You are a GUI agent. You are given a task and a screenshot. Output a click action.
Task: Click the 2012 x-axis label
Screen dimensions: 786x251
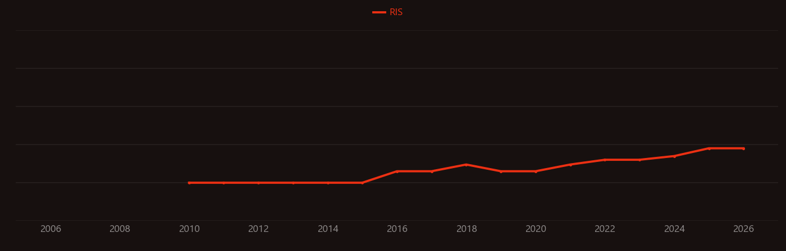(x=258, y=229)
